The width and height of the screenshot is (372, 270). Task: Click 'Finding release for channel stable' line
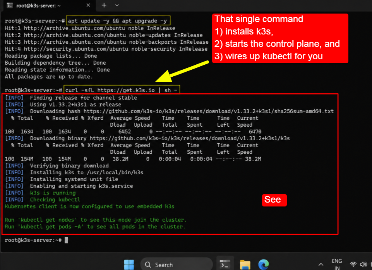71,98
